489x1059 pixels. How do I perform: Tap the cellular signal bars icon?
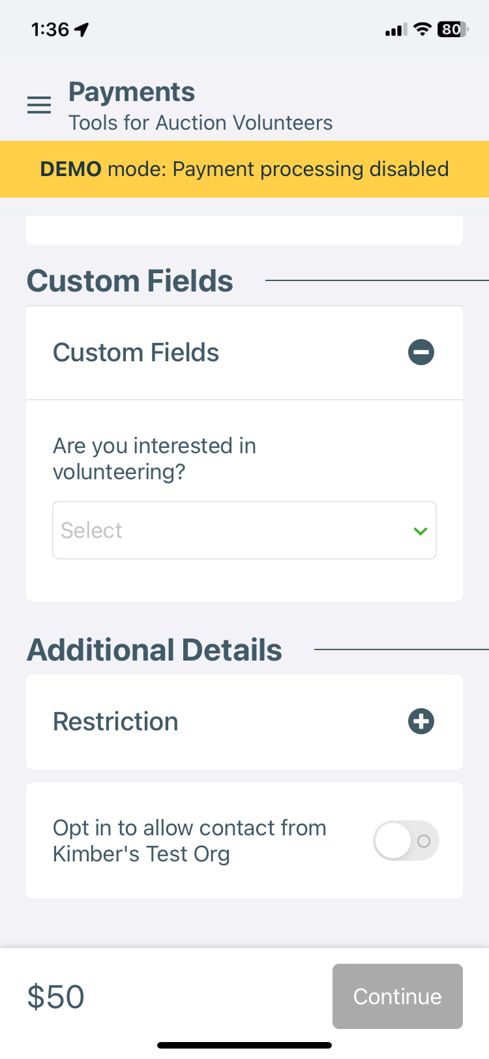point(396,29)
